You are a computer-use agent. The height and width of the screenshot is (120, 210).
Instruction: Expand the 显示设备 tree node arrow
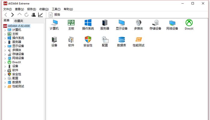click(5, 46)
